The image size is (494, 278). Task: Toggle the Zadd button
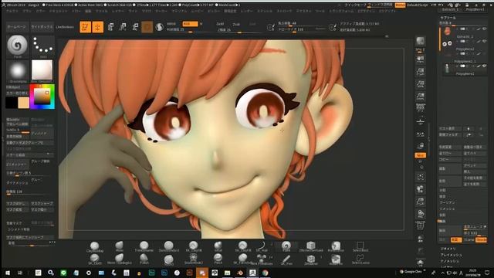[x=220, y=24]
